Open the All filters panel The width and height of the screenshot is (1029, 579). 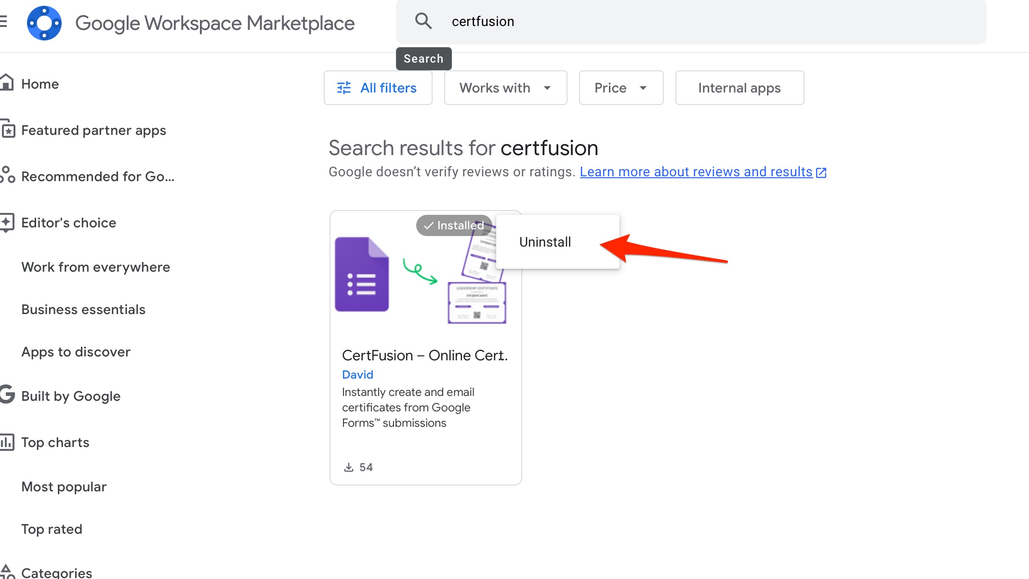pyautogui.click(x=378, y=88)
